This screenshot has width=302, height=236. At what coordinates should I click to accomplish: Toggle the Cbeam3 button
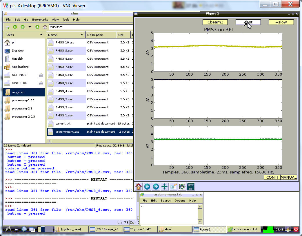(215, 22)
